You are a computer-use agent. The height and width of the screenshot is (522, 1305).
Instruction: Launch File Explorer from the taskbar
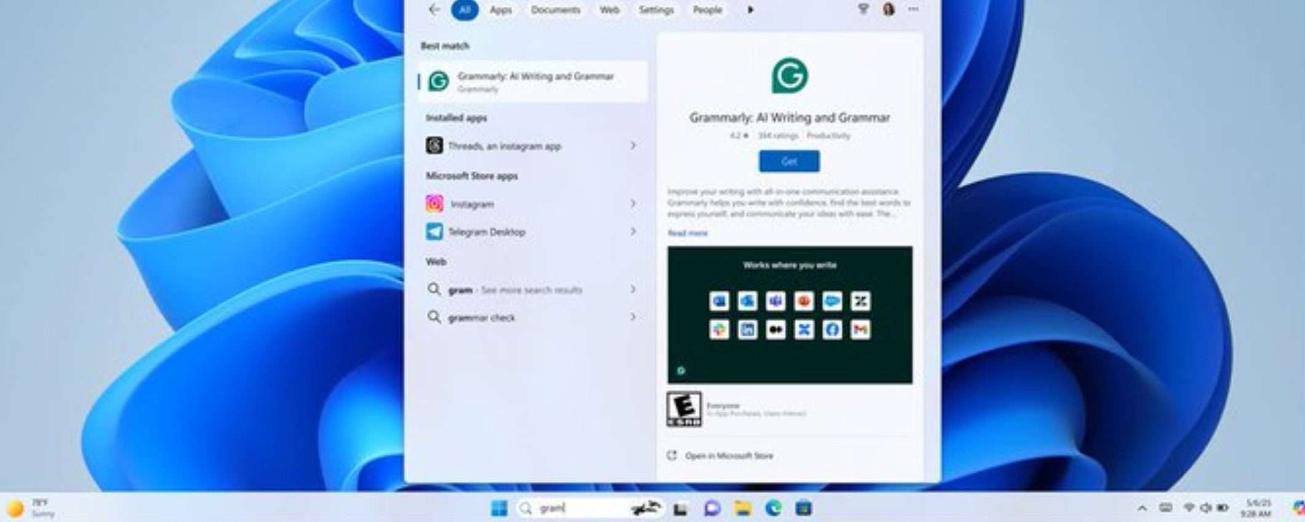point(743,508)
